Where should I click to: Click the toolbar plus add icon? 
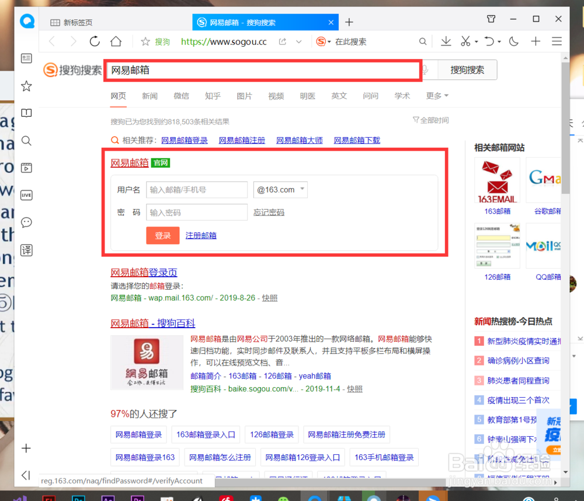coord(536,41)
